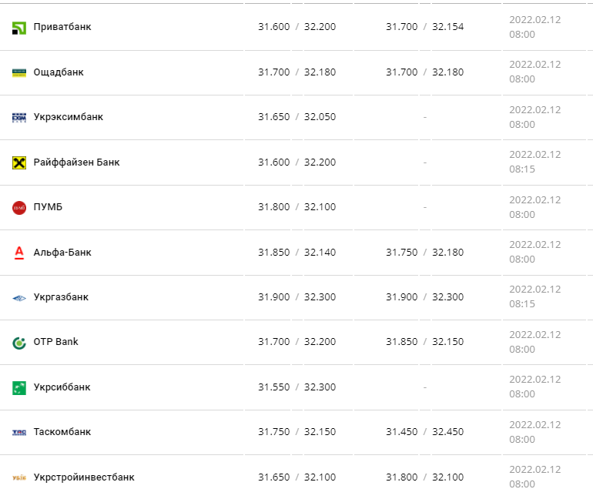
Task: Open the Укргазбанк bank name link
Action: pos(61,297)
